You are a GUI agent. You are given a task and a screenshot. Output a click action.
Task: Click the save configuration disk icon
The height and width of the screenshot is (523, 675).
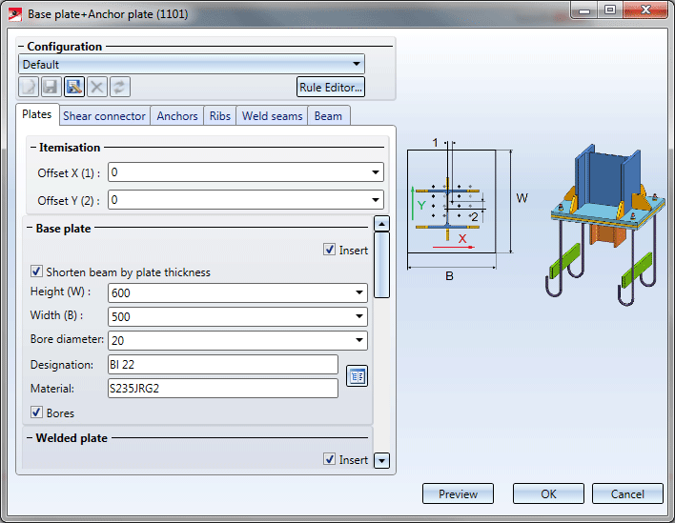click(51, 87)
